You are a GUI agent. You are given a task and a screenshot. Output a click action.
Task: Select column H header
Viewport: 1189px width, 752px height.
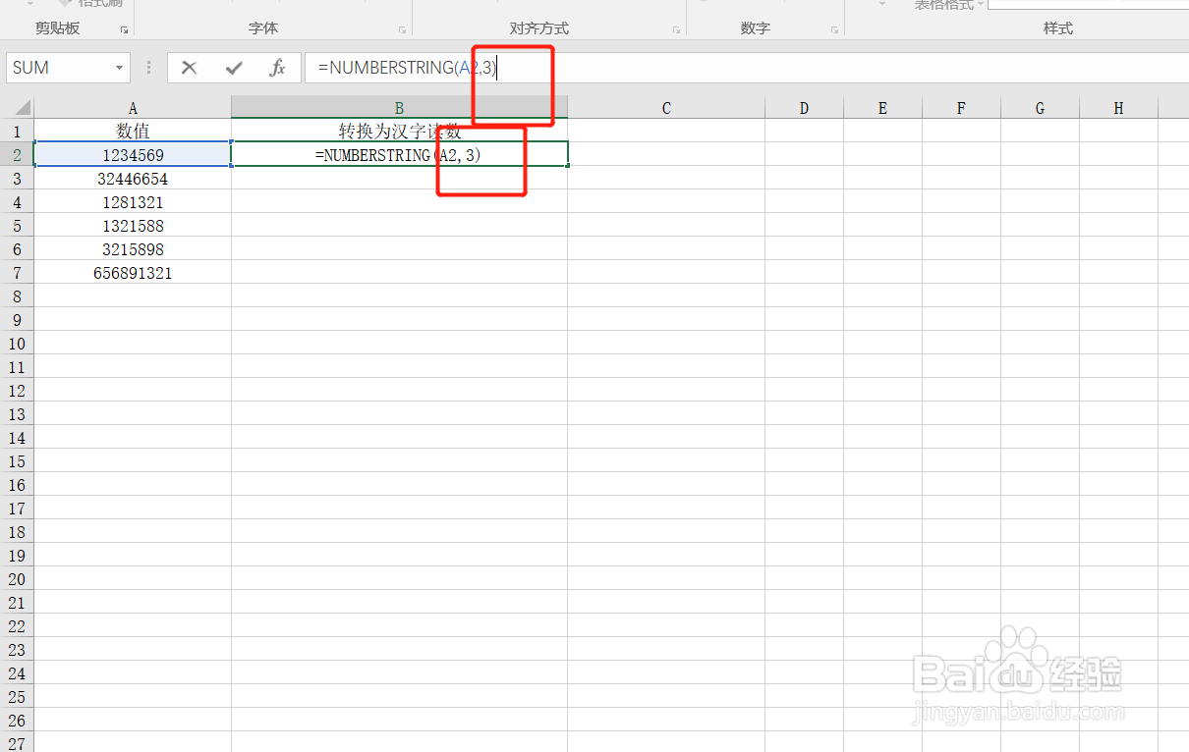point(1118,108)
